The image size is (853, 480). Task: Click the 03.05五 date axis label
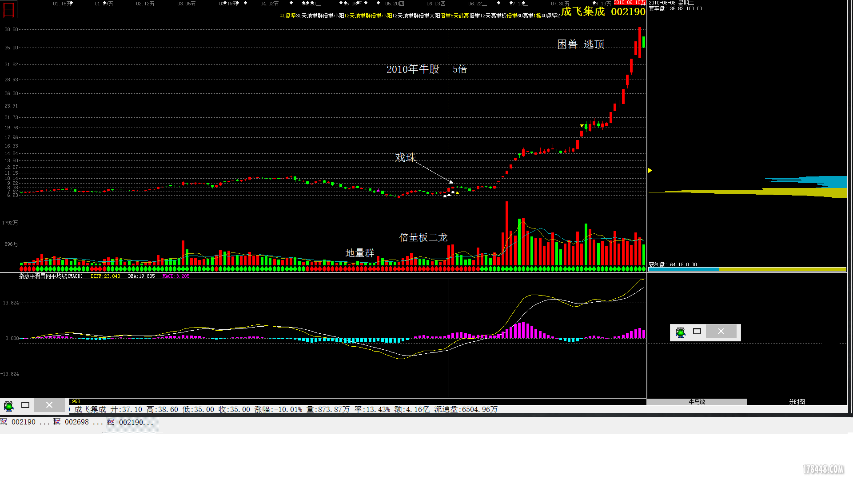(x=187, y=3)
